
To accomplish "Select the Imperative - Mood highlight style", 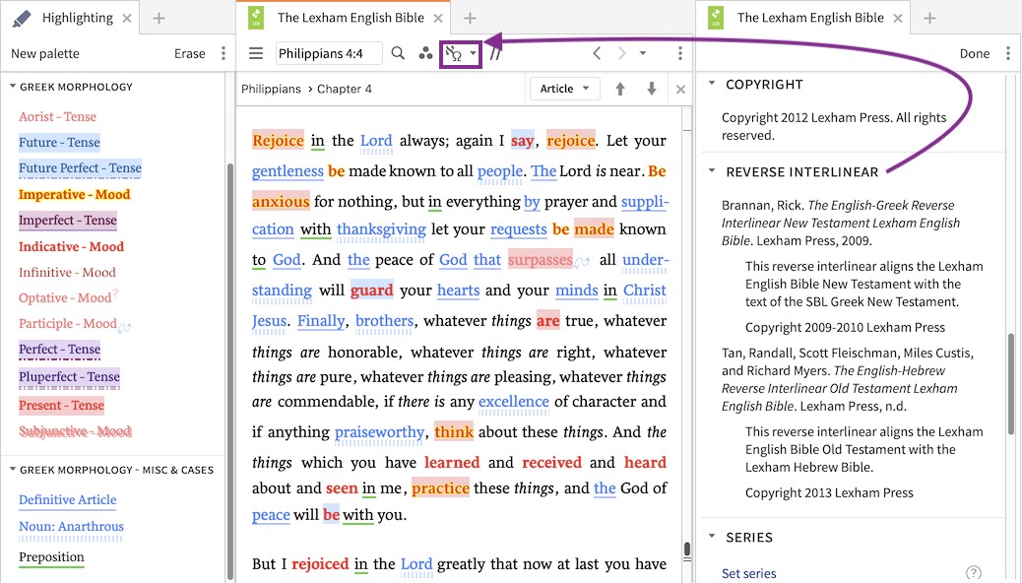I will click(74, 194).
